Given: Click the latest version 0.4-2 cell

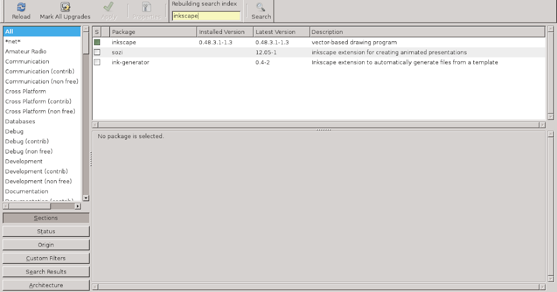Looking at the screenshot, I should [x=262, y=62].
